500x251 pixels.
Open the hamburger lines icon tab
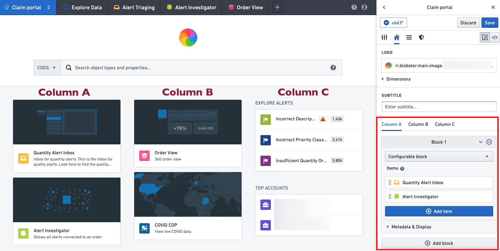click(409, 37)
